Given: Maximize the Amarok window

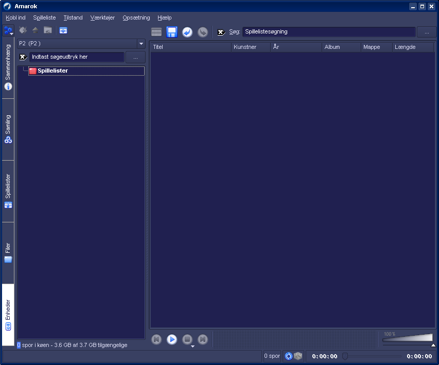Looking at the screenshot, I should (x=422, y=7).
